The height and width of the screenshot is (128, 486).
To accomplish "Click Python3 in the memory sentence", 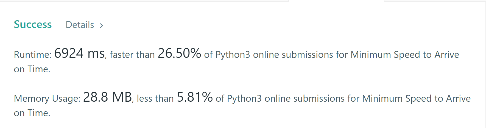I will point(244,99).
